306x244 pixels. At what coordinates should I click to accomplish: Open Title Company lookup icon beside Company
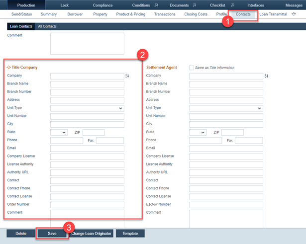coord(127,76)
